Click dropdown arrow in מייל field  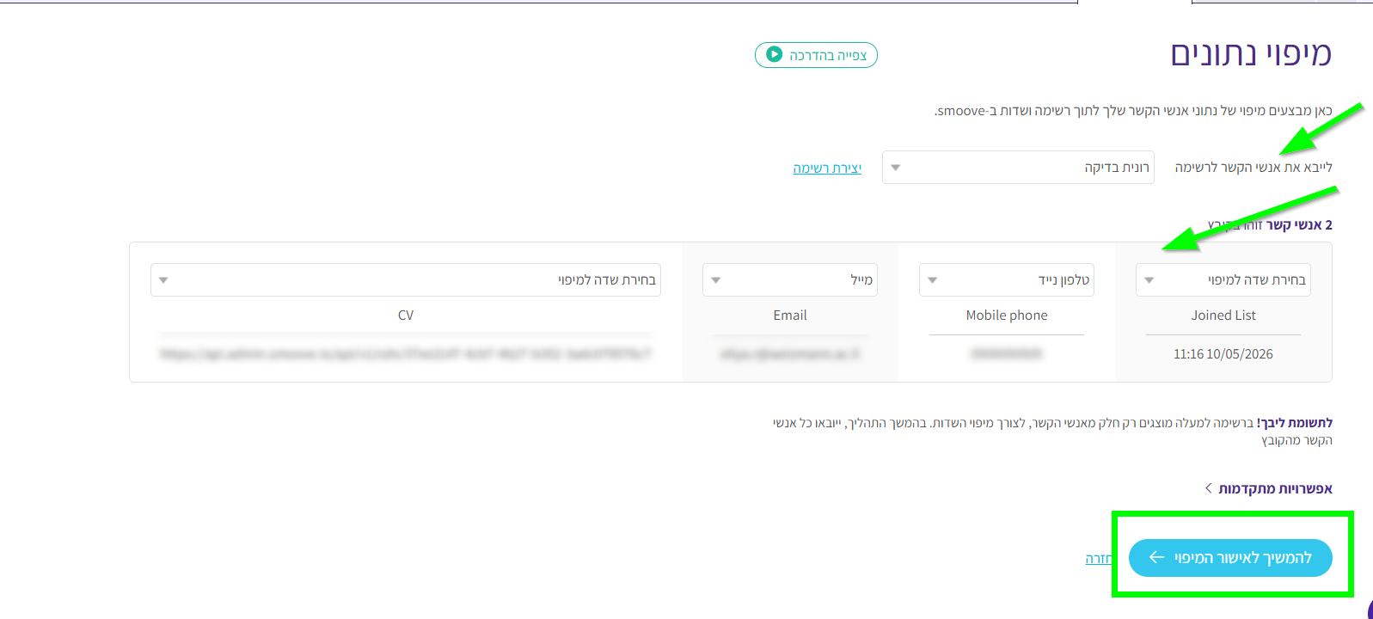(715, 280)
